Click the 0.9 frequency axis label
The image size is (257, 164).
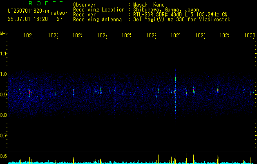pyautogui.click(x=4, y=95)
